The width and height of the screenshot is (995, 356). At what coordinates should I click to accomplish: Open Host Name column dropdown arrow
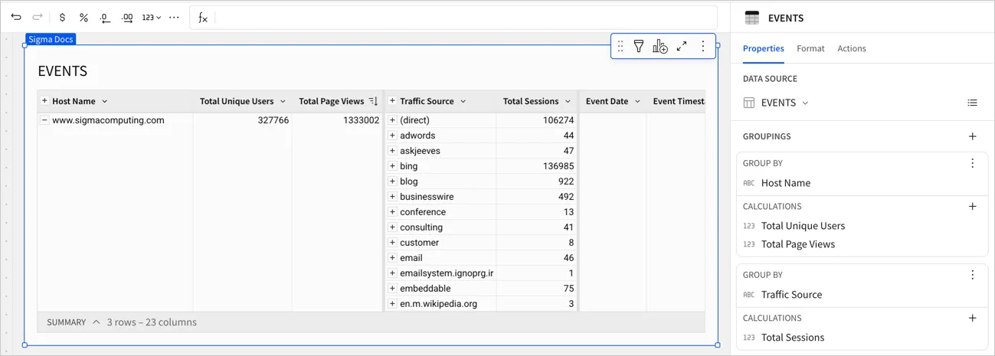[105, 101]
